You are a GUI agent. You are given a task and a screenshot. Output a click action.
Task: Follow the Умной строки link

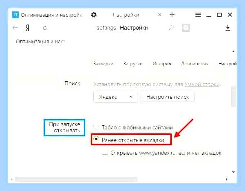pyautogui.click(x=202, y=84)
